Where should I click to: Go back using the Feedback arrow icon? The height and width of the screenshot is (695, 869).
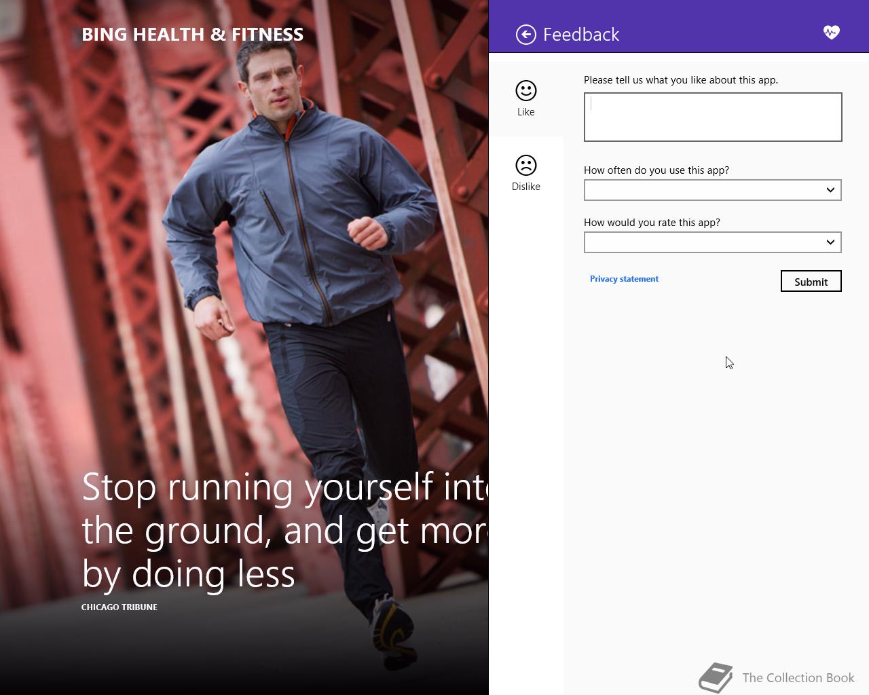(526, 35)
